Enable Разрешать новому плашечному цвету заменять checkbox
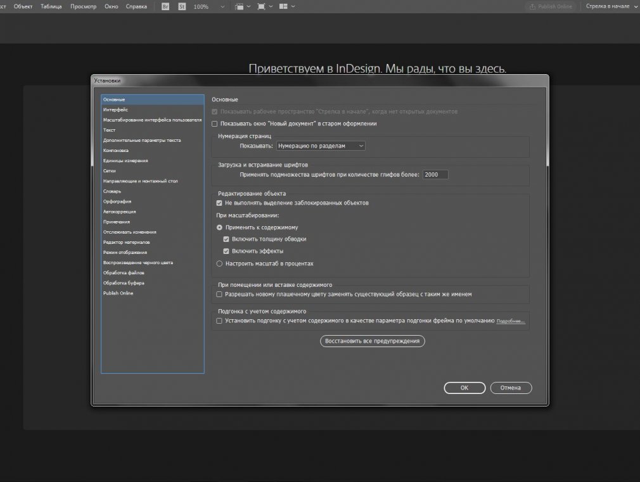 pyautogui.click(x=219, y=295)
